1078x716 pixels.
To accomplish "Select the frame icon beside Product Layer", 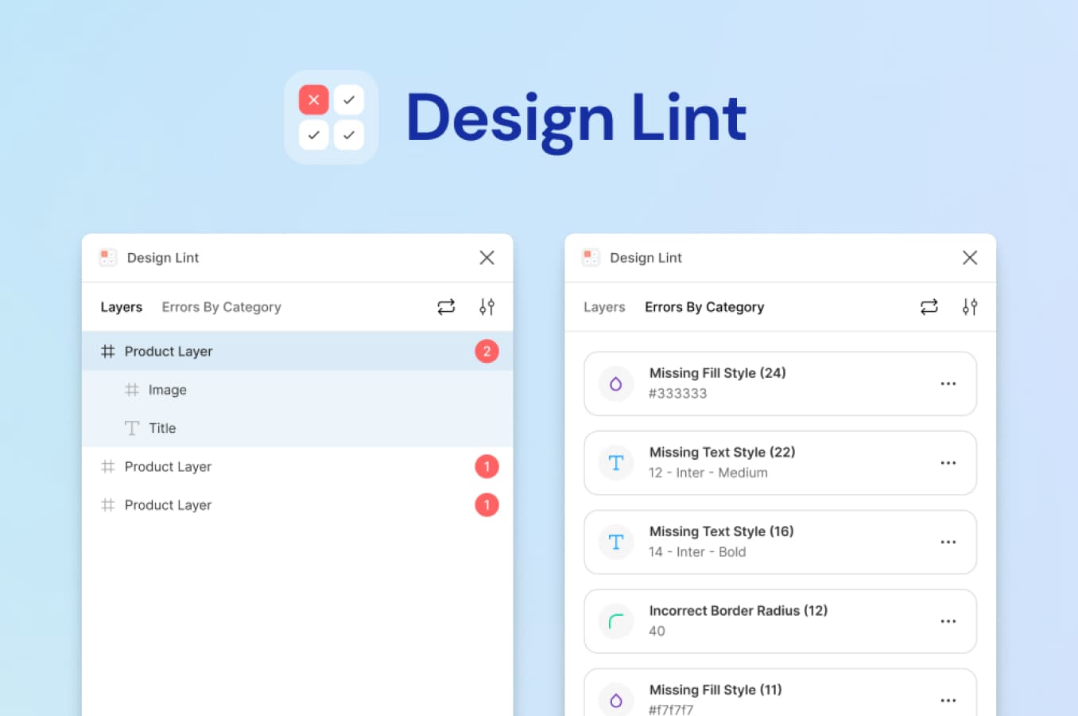I will [108, 351].
